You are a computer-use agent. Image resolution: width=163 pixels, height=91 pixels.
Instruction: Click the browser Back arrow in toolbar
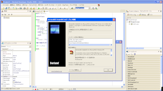(61, 8)
